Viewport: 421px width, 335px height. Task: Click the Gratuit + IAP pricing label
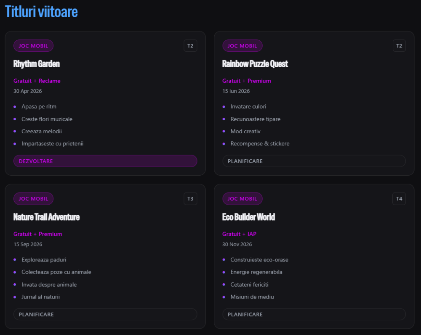pyautogui.click(x=239, y=234)
